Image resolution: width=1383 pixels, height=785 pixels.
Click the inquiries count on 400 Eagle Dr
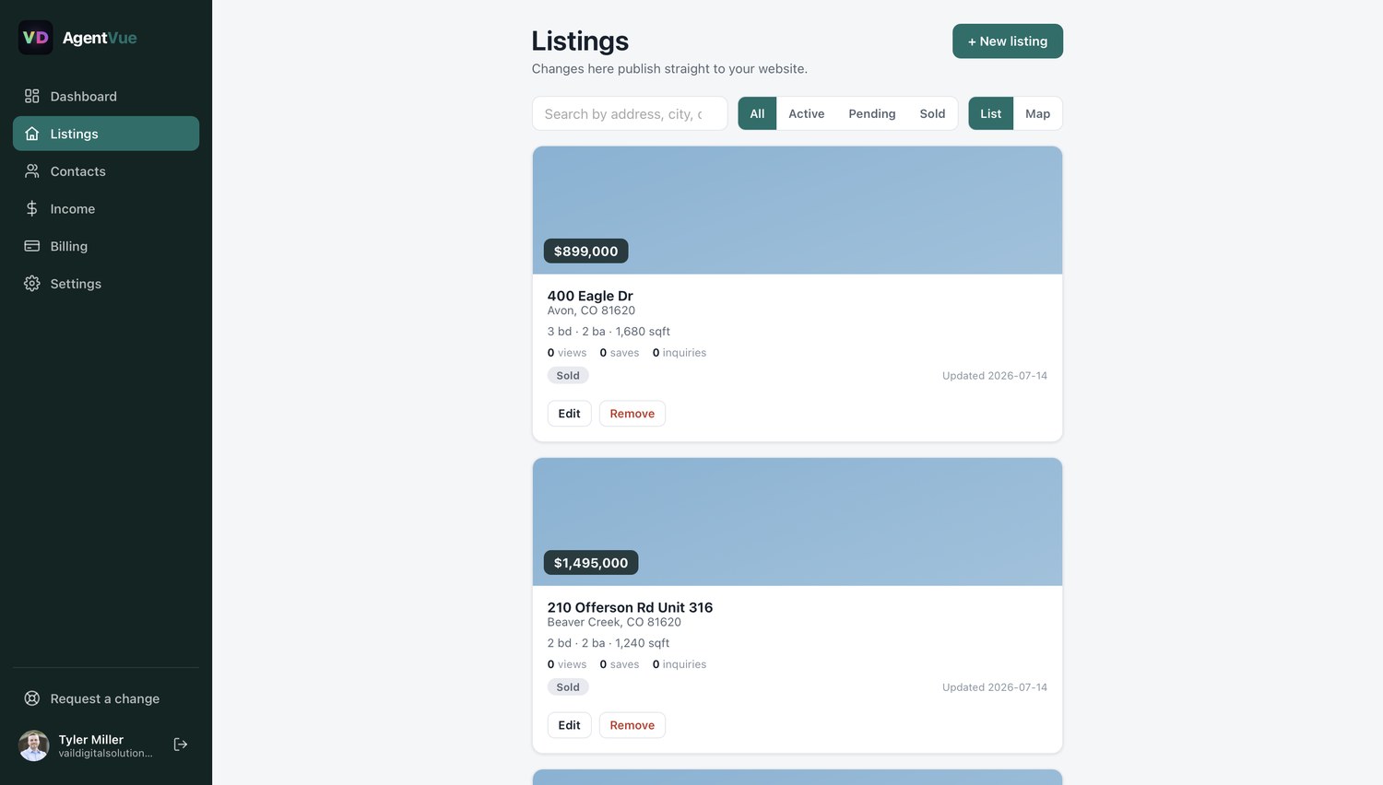[x=680, y=353]
